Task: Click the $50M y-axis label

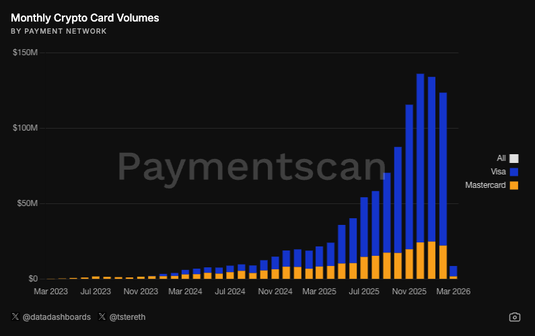Action: point(28,203)
